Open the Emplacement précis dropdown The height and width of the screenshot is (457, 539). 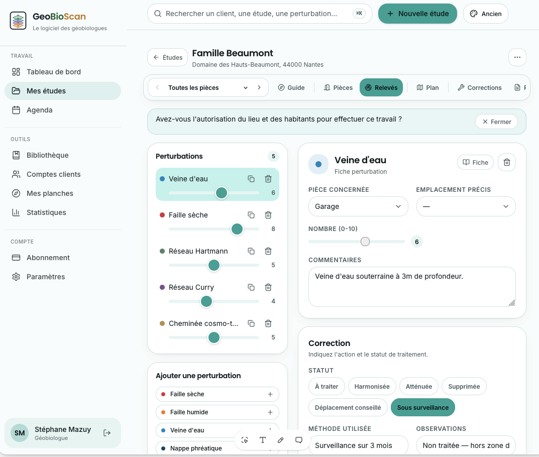(x=466, y=206)
